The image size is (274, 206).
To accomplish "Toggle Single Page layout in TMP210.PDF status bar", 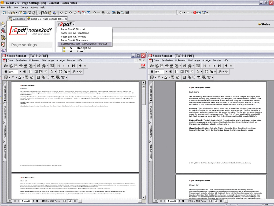I will pyautogui.click(x=65, y=201).
